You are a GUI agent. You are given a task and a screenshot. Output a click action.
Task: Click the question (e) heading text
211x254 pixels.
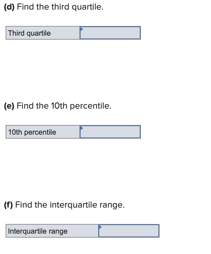click(x=57, y=106)
